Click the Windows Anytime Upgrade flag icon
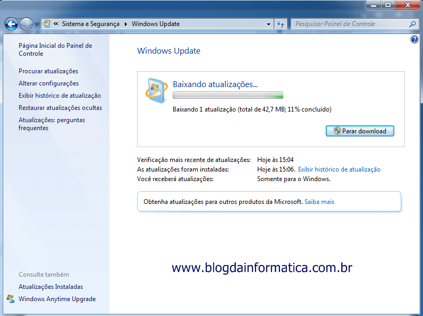Viewport: 423px width, 316px height. [x=11, y=299]
